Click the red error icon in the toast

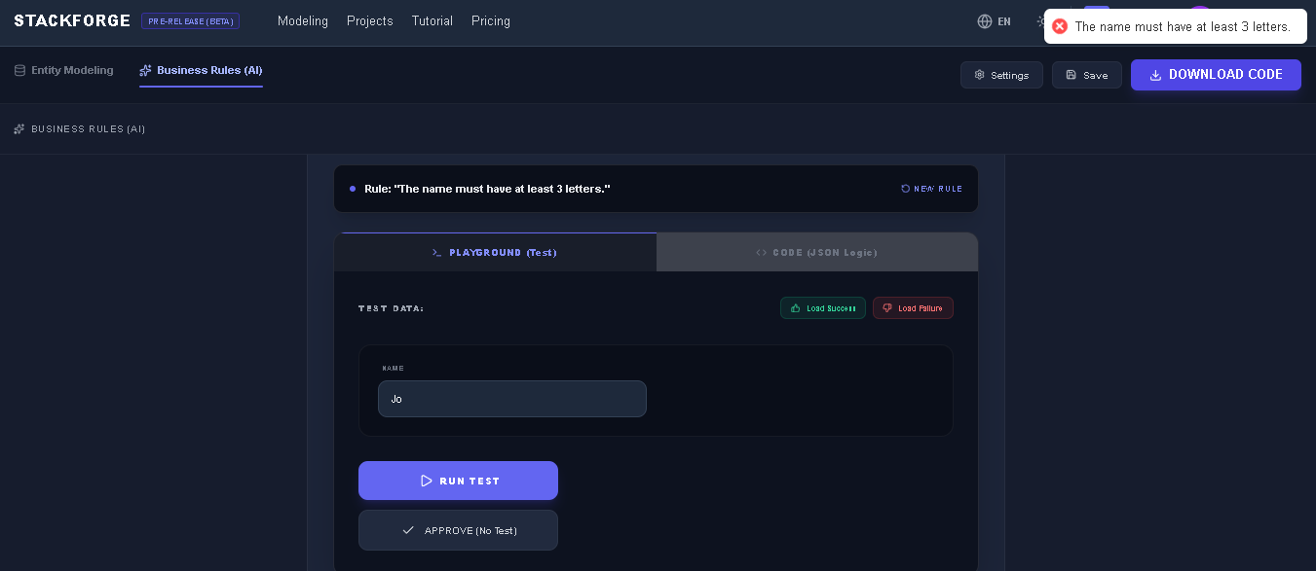pyautogui.click(x=1060, y=26)
